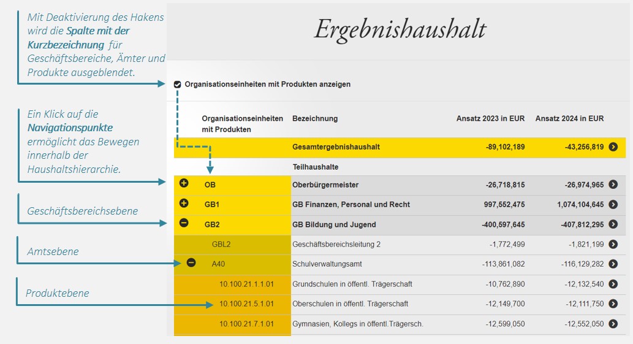
Task: Click the Ansatz 2024 in EUR column header
Action: (569, 118)
